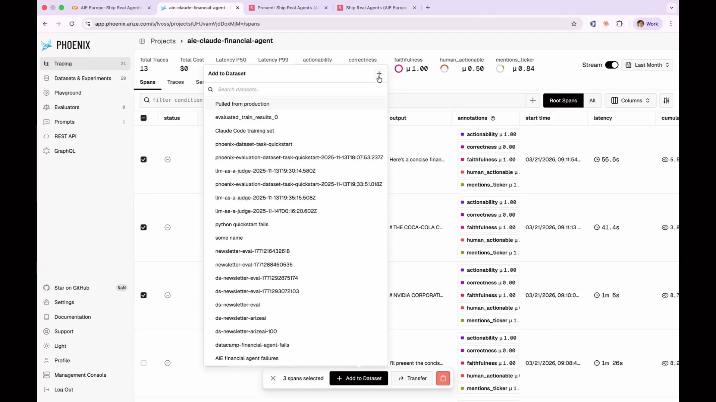Screen dimensions: 716x402
Task: Open Documentation from the sidebar
Action: pyautogui.click(x=85, y=317)
